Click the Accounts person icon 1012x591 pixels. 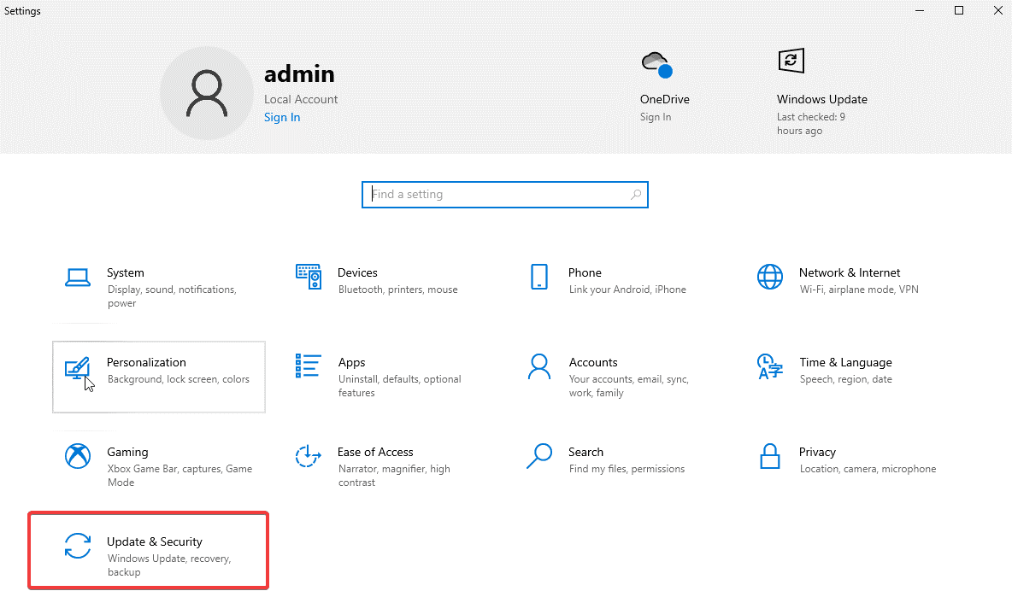tap(539, 366)
